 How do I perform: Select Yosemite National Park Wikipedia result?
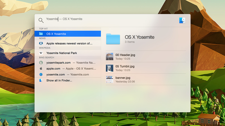[x=68, y=53]
